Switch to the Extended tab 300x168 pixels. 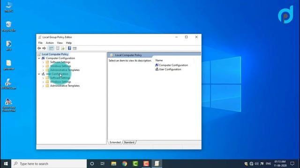(115, 142)
